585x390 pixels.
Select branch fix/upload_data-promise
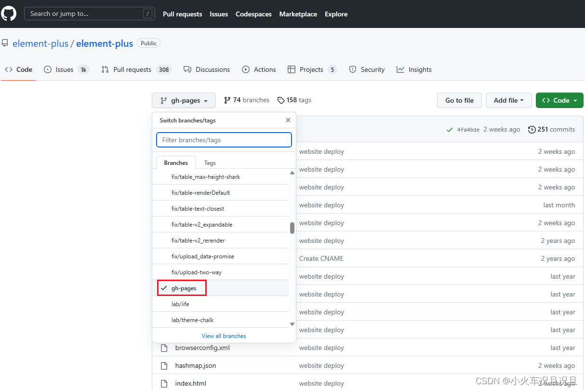[221, 256]
